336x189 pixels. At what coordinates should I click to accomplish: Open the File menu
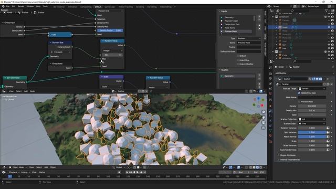click(x=8, y=6)
